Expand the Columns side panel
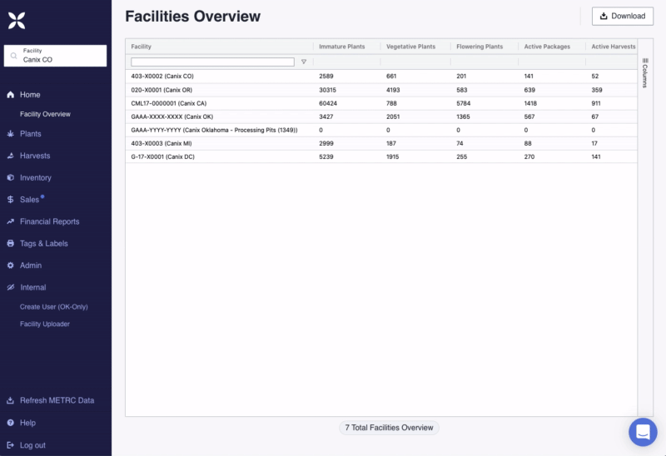Image resolution: width=666 pixels, height=456 pixels. coord(645,73)
